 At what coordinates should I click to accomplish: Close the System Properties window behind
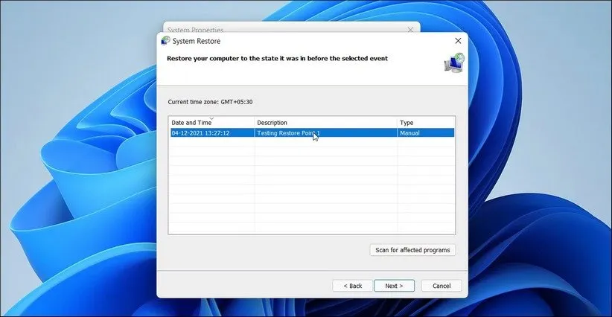(410, 30)
